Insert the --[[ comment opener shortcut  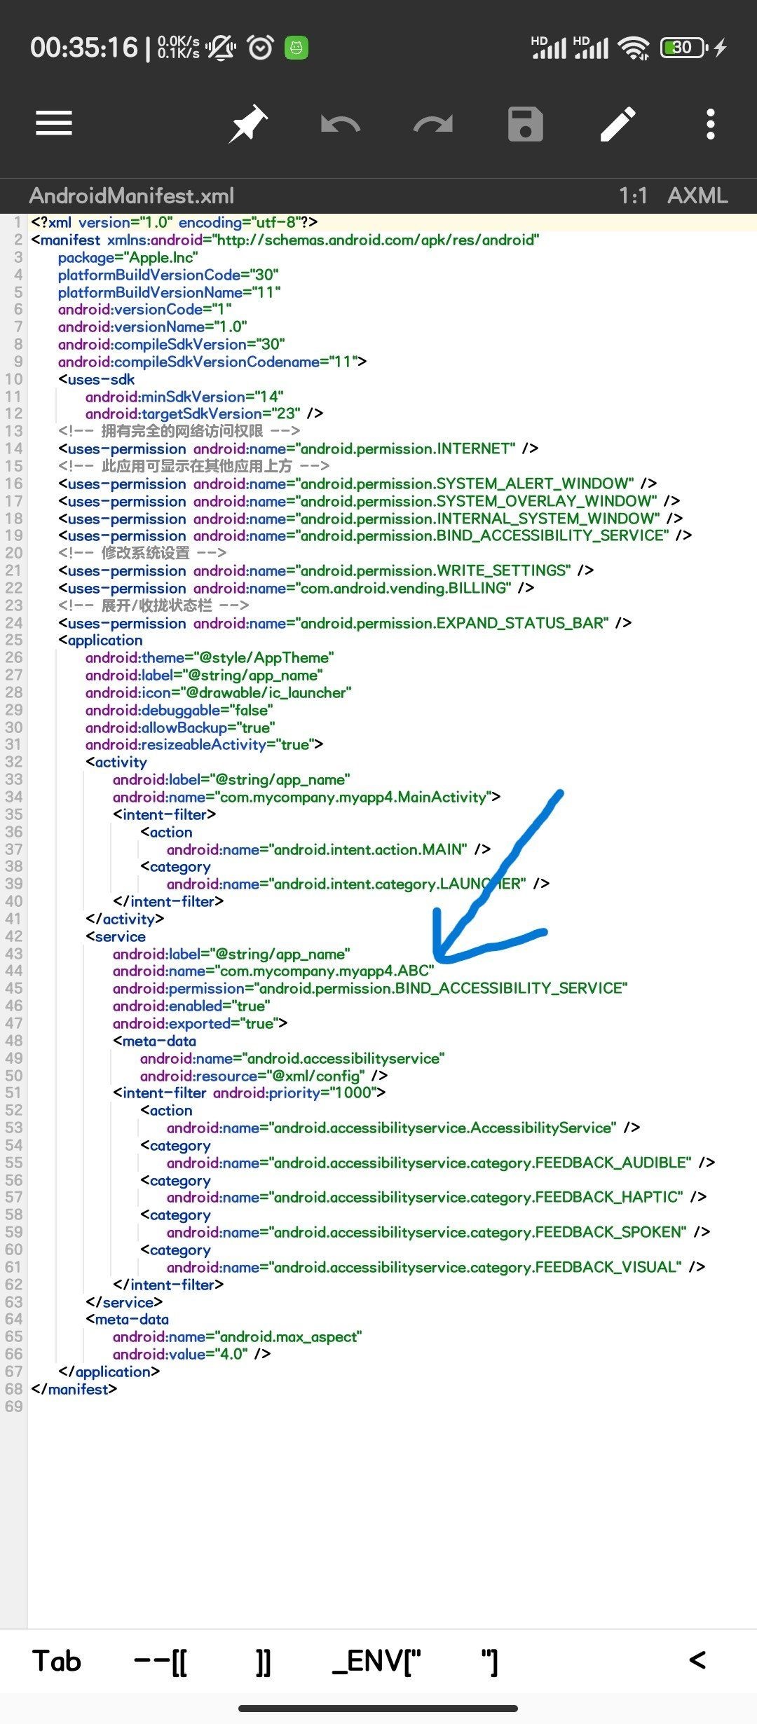[161, 1661]
